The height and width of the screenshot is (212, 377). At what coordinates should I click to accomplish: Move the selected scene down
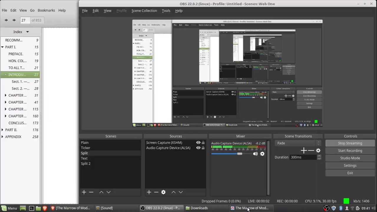pyautogui.click(x=108, y=192)
